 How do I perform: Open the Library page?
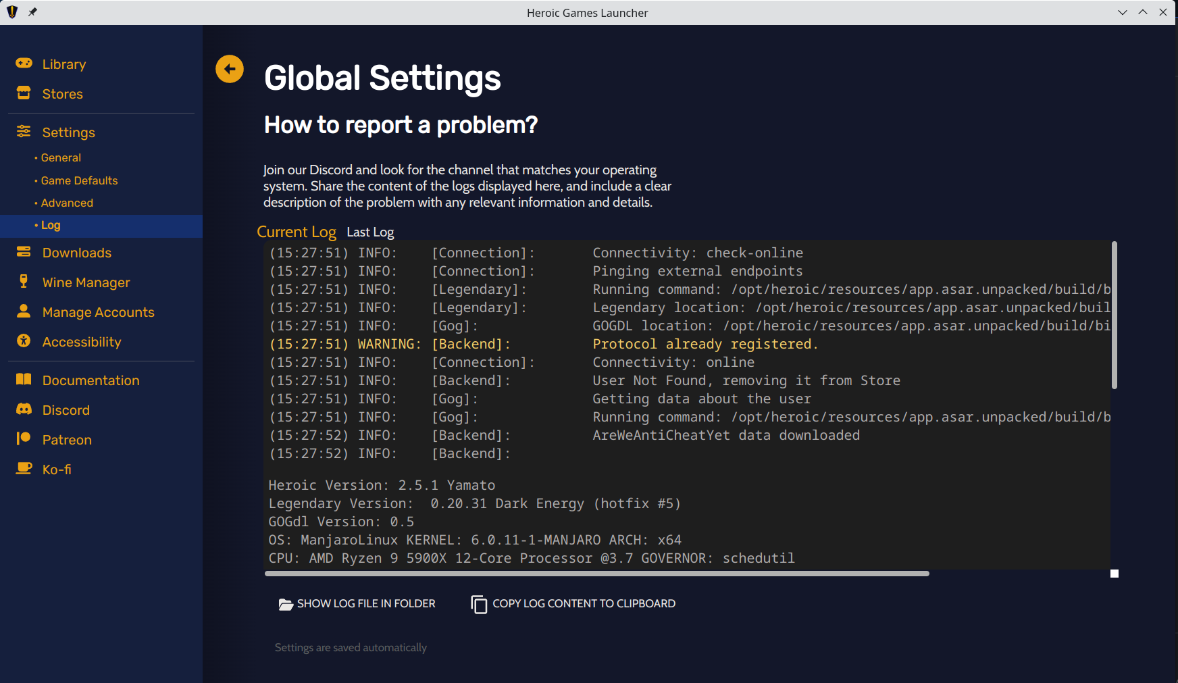pyautogui.click(x=64, y=64)
